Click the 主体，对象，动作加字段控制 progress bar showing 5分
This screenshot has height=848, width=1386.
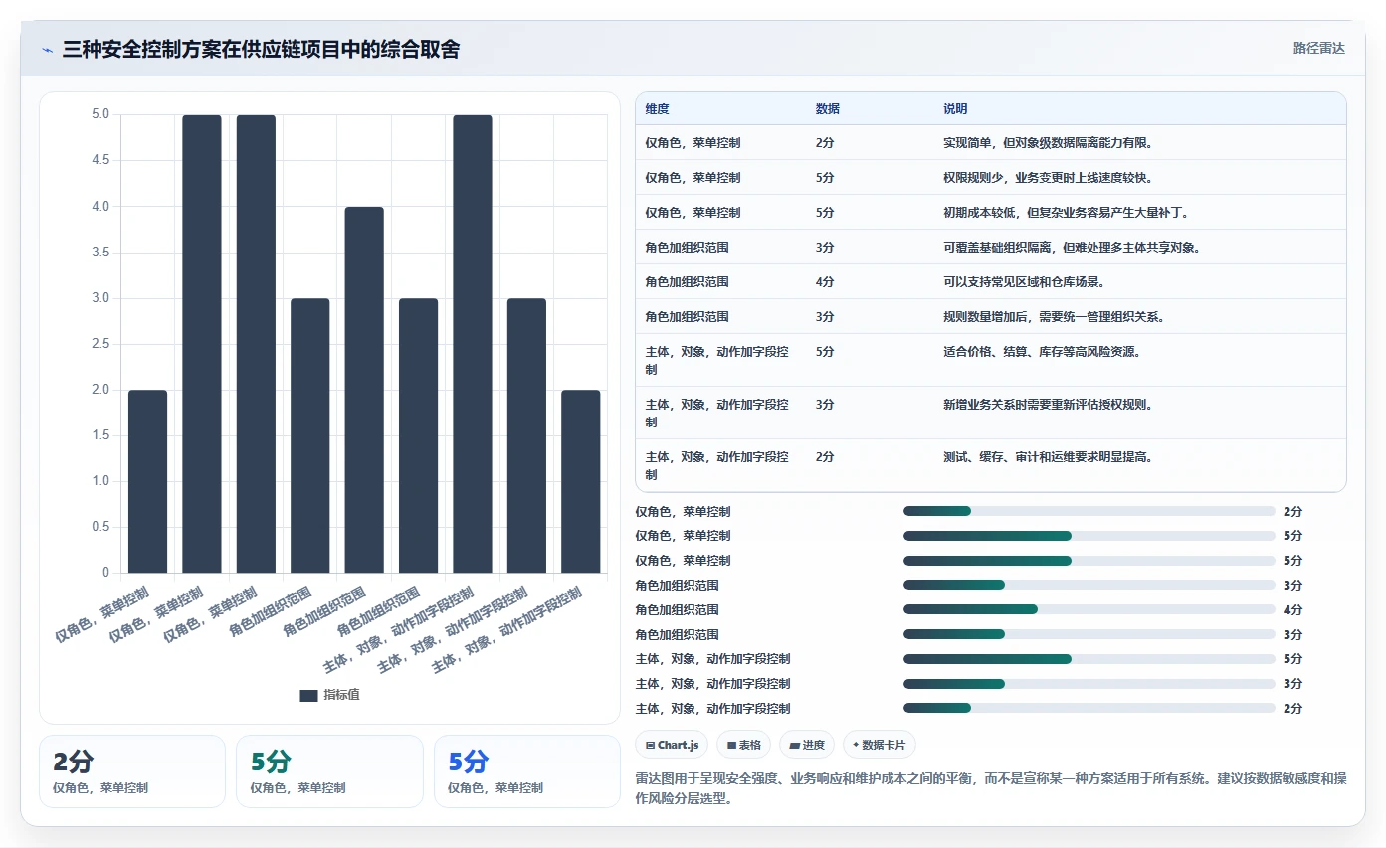tap(1089, 658)
